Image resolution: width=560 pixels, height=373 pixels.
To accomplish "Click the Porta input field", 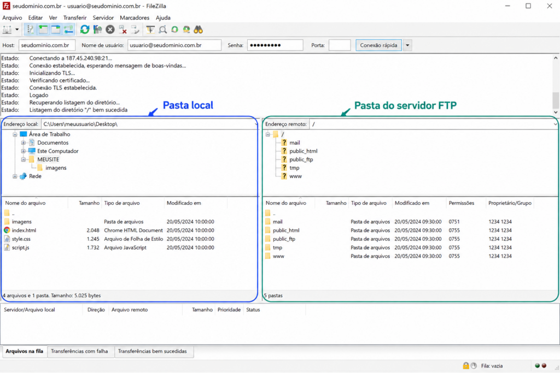I will 340,45.
